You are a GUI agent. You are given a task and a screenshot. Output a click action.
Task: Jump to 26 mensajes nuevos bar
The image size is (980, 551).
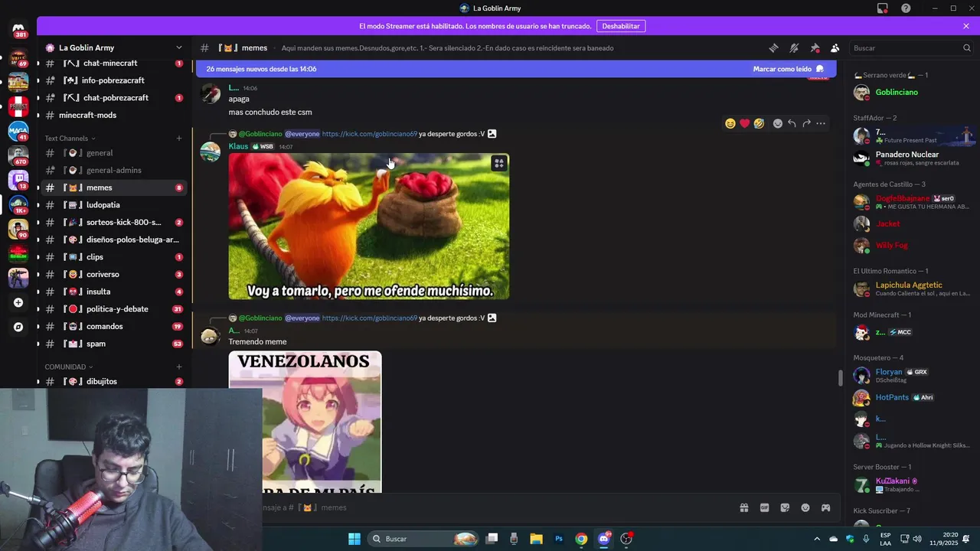point(514,69)
